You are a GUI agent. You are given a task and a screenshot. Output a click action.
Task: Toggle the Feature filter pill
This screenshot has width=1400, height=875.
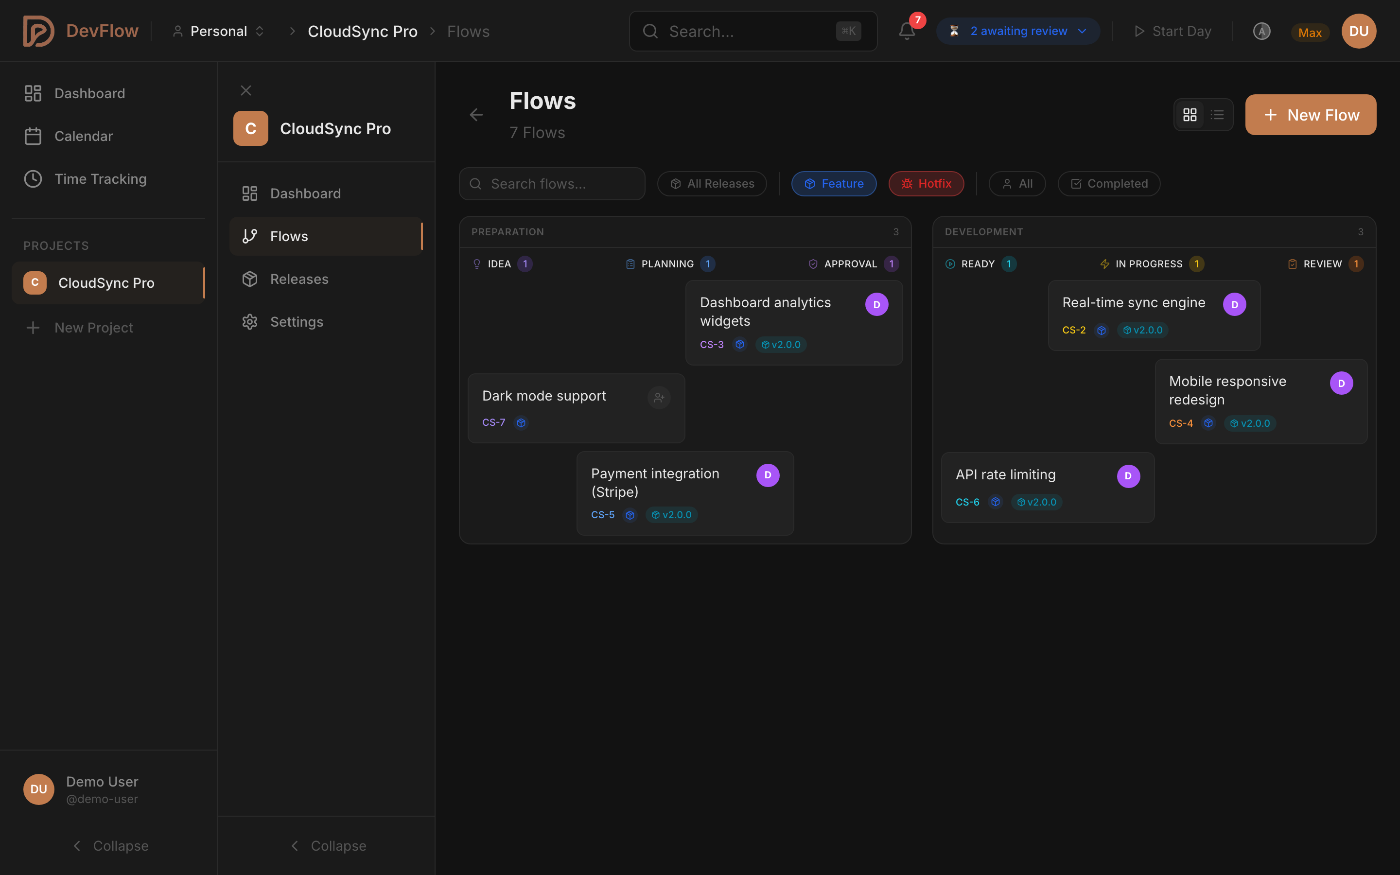point(834,183)
